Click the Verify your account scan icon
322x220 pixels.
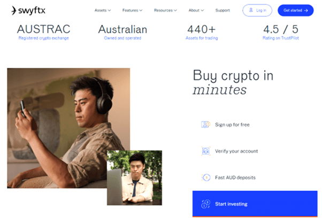coord(205,151)
